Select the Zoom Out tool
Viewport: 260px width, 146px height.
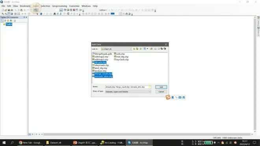point(6,14)
